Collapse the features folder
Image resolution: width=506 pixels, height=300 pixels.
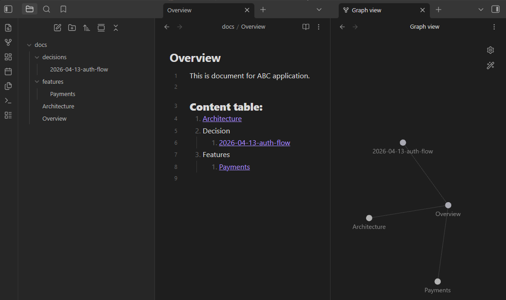pos(37,82)
